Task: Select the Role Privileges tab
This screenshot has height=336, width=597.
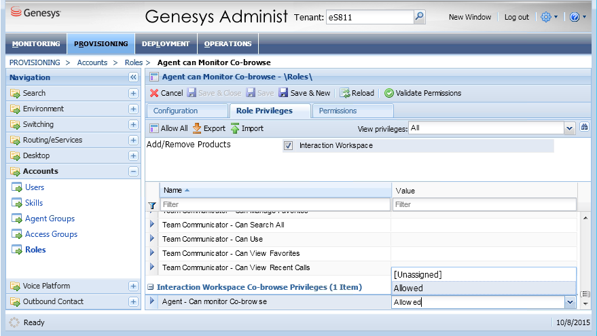Action: (x=269, y=111)
